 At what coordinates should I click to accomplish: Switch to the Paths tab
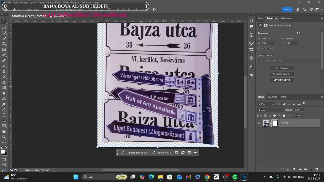pos(283,97)
